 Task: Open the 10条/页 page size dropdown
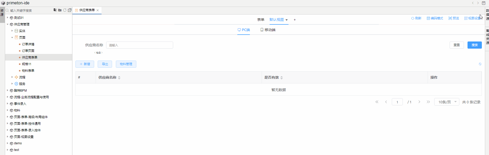447,102
